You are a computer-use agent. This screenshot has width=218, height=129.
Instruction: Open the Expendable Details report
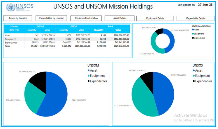click(196, 18)
